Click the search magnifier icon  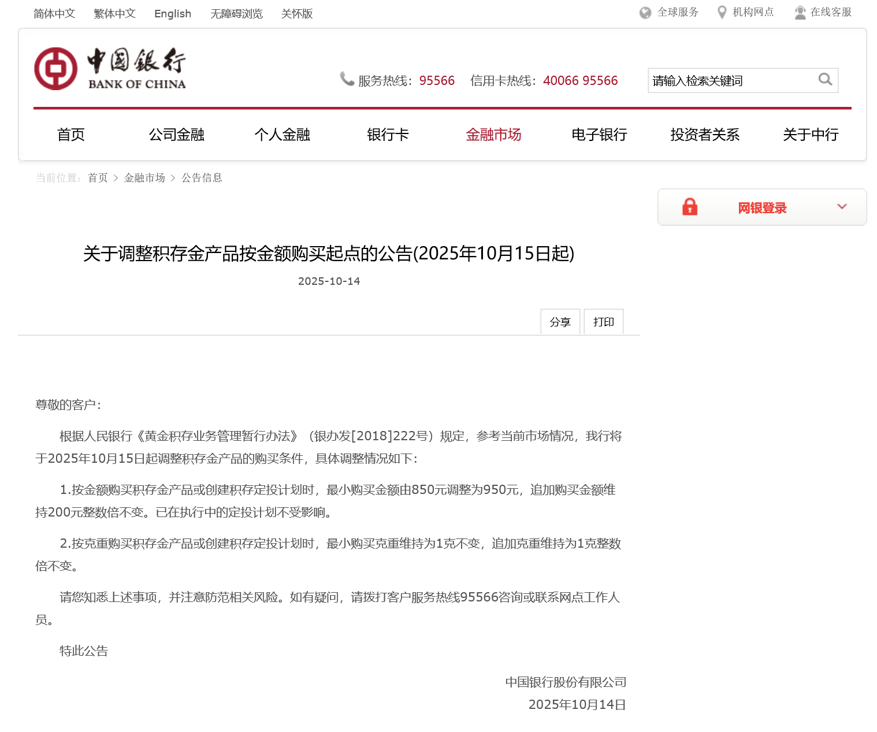coord(825,80)
